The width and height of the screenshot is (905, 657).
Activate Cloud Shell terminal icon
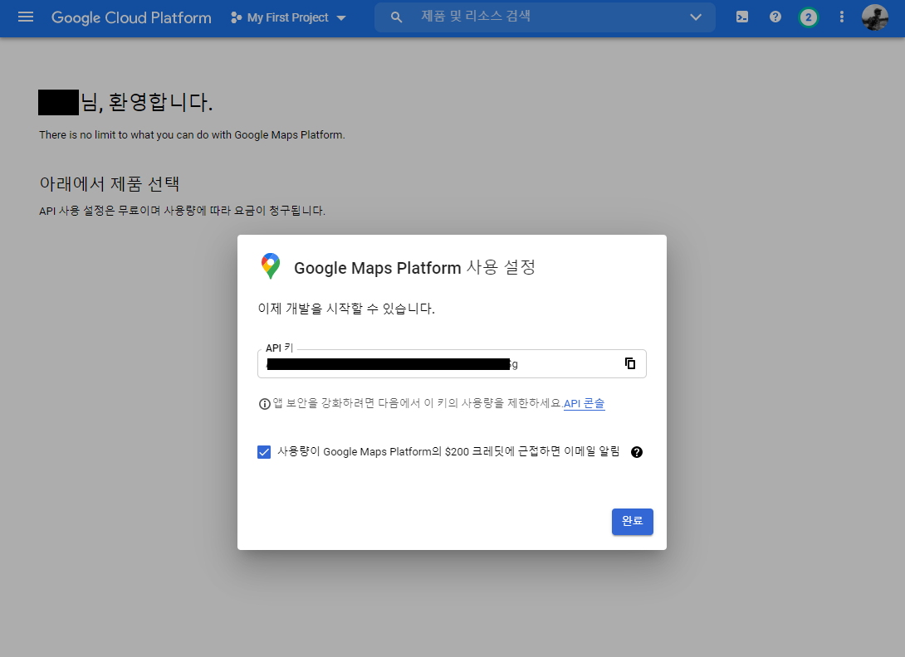tap(742, 17)
